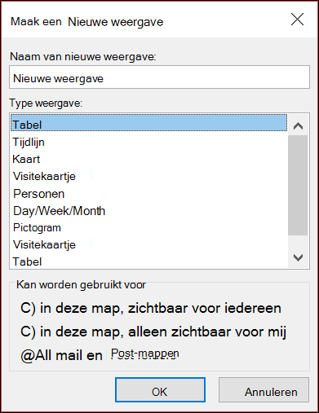The height and width of the screenshot is (413, 319).
Task: Pick the Visitekaartje entry just below Kaart
Action: 148,176
